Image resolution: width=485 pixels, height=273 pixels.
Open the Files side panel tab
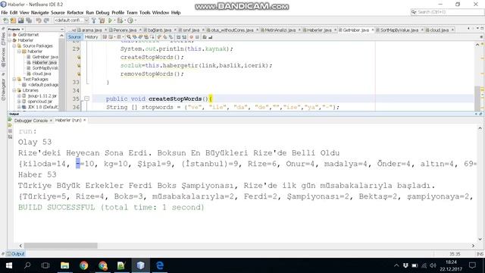tap(3, 38)
